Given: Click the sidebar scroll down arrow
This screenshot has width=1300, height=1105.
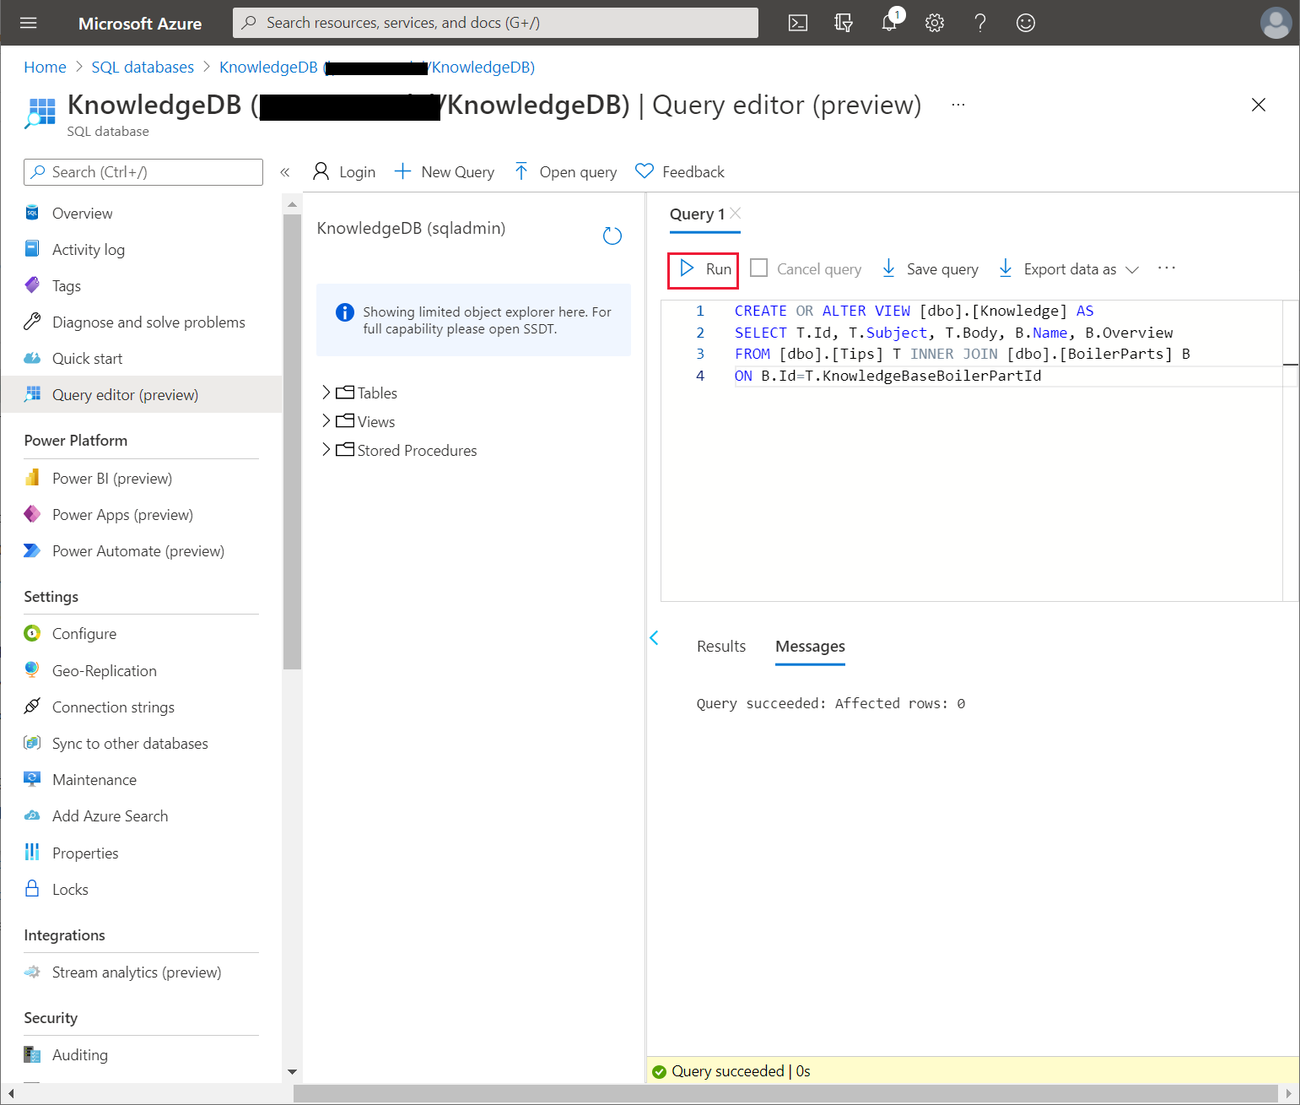Looking at the screenshot, I should tap(292, 1072).
